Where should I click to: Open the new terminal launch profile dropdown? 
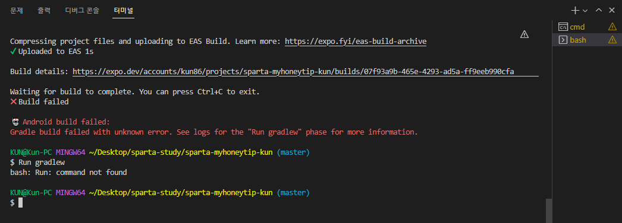[x=585, y=11]
